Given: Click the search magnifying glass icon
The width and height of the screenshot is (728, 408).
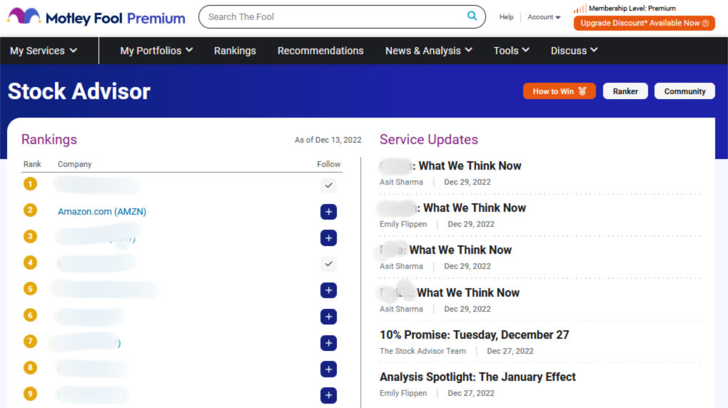Looking at the screenshot, I should point(472,16).
